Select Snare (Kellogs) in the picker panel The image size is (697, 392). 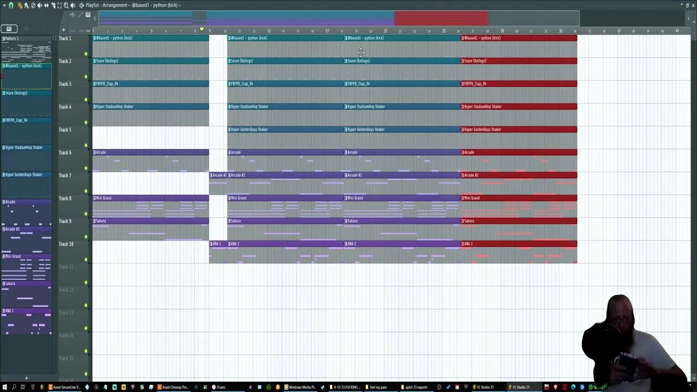(26, 103)
